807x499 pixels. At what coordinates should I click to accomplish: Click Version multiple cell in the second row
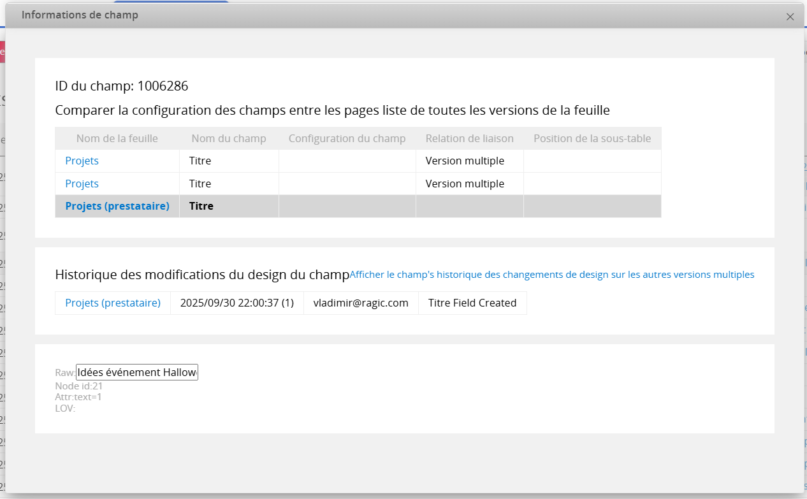[465, 184]
